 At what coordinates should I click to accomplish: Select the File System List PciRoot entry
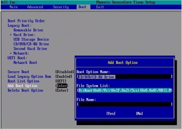point(125,90)
